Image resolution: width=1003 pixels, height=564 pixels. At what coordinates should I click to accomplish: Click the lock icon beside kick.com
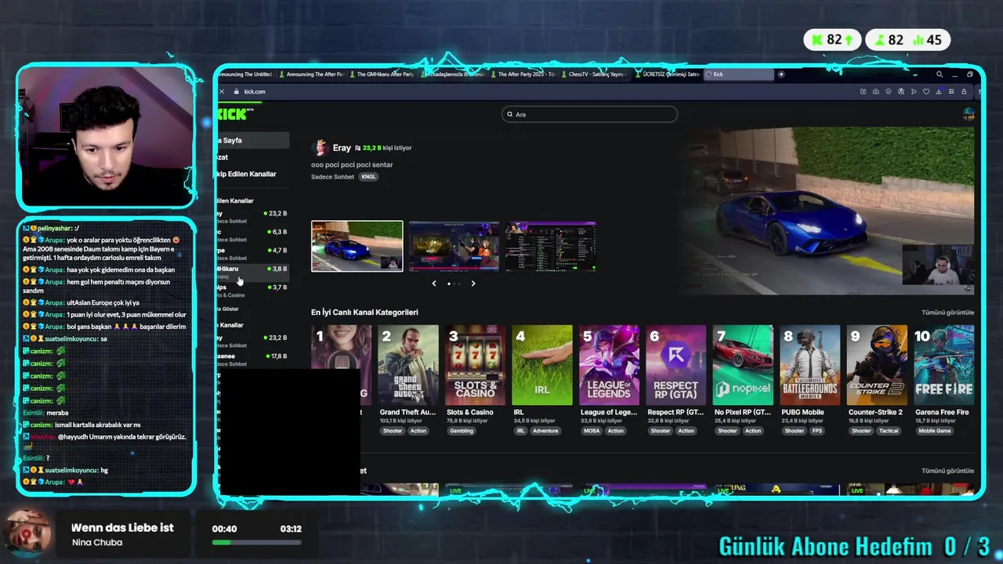point(236,92)
